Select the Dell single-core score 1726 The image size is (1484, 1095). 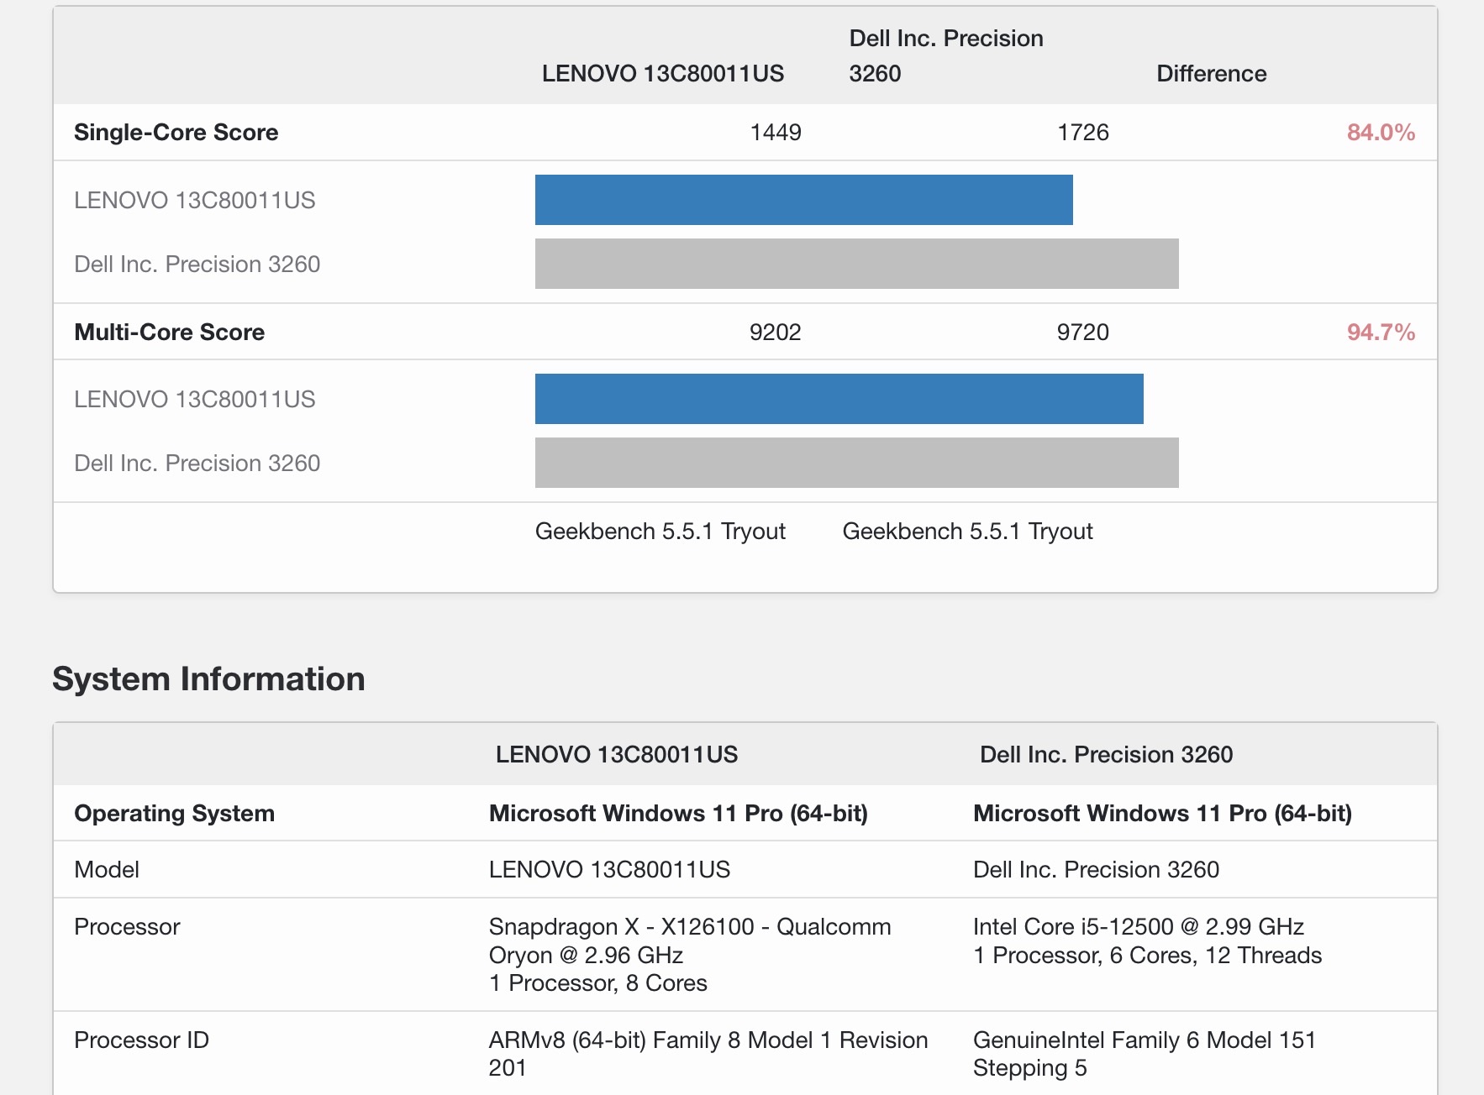tap(1082, 133)
